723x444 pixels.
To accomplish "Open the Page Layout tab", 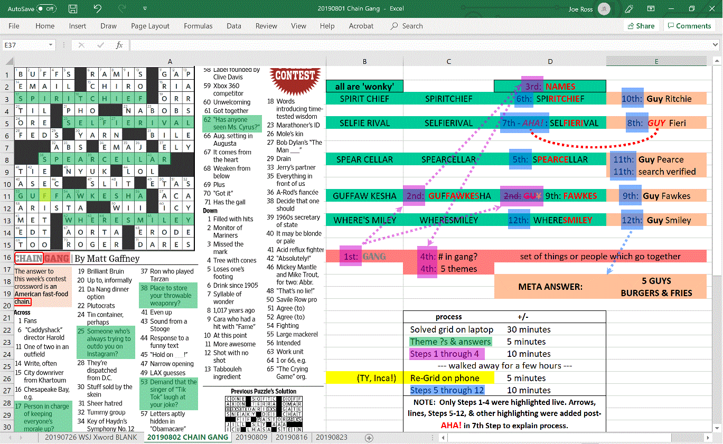I will tap(151, 26).
